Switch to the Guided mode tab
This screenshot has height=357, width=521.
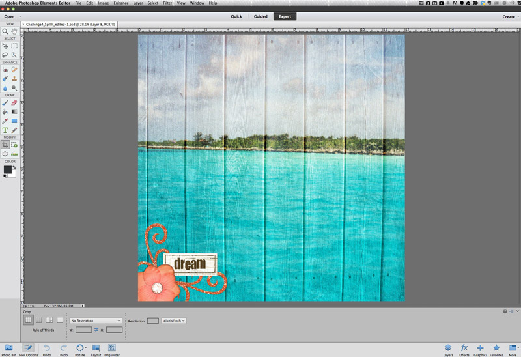pyautogui.click(x=260, y=16)
